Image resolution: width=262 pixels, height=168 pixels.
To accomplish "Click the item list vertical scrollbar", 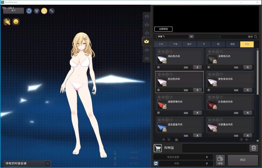I will (258, 72).
